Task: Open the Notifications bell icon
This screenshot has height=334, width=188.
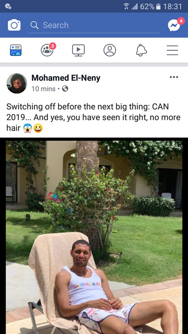Action: (141, 51)
